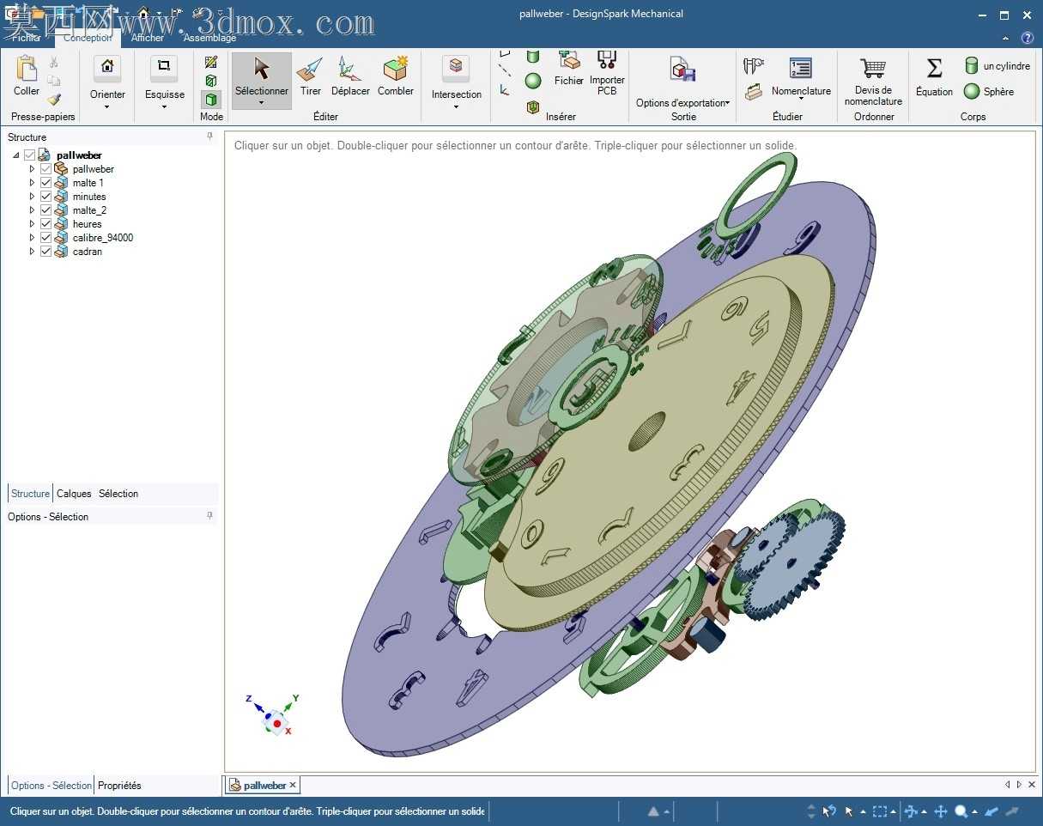1043x826 pixels.
Task: Switch to section mode icon
Action: [x=211, y=81]
